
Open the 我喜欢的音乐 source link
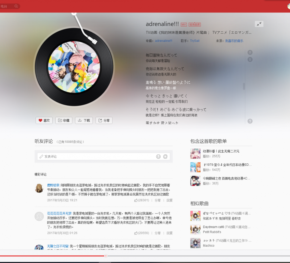click(x=234, y=41)
